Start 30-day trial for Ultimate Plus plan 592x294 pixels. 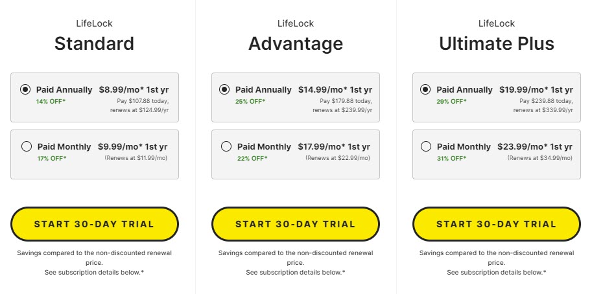coord(497,224)
